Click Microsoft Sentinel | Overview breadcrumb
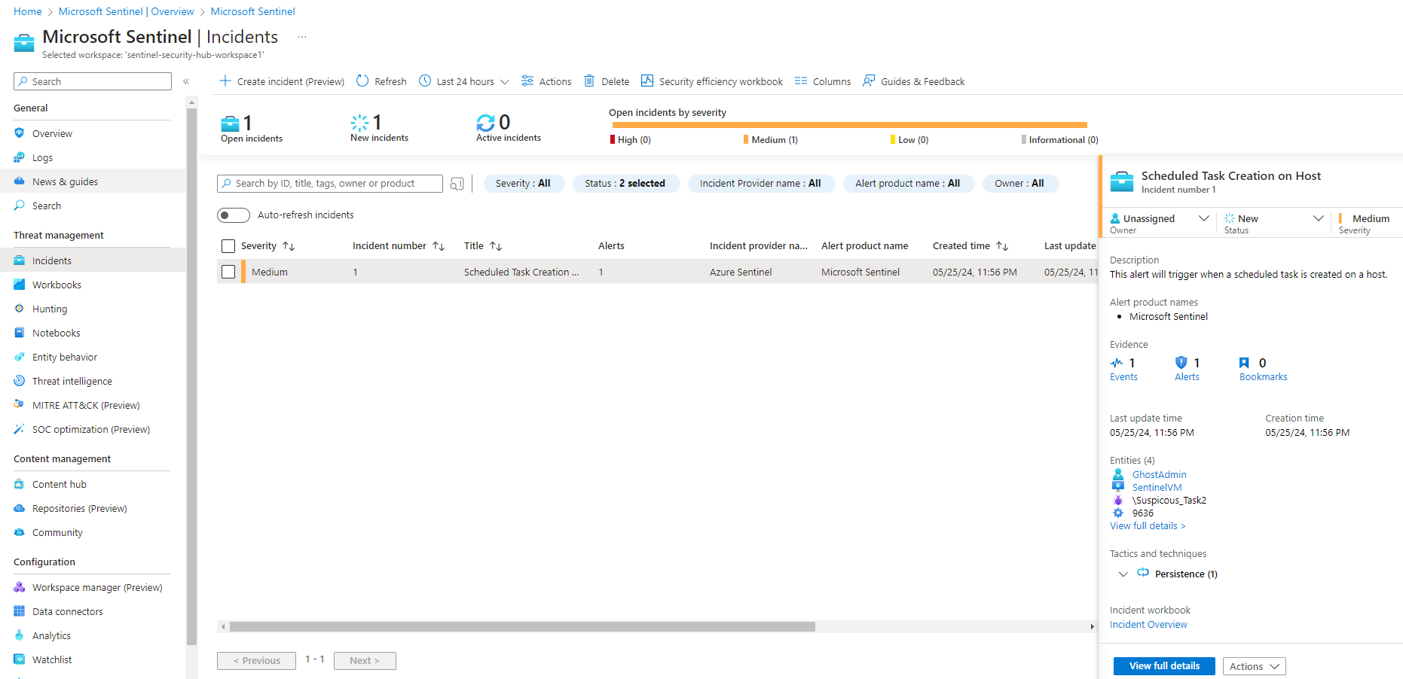Viewport: 1403px width, 679px height. coord(126,11)
